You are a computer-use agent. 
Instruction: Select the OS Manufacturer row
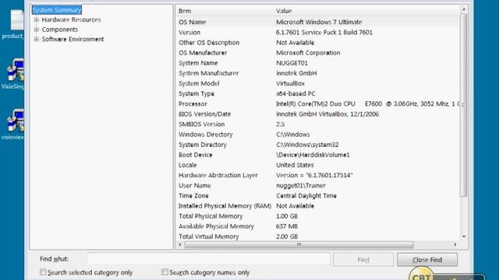click(317, 53)
